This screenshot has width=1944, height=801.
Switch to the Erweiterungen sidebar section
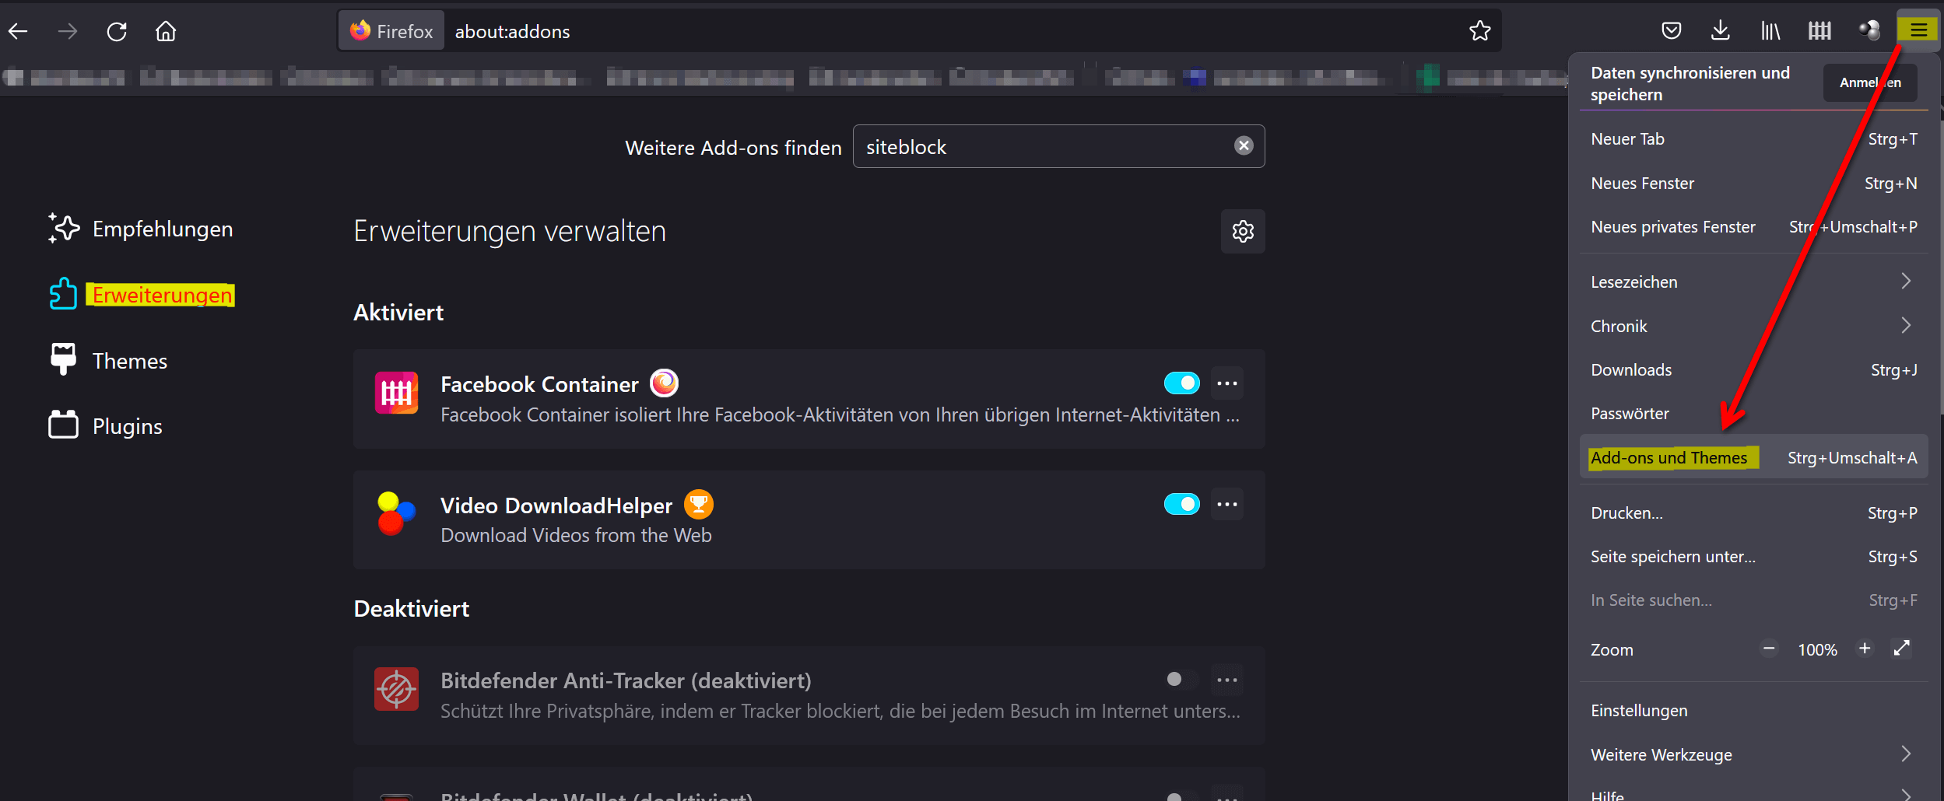point(141,295)
